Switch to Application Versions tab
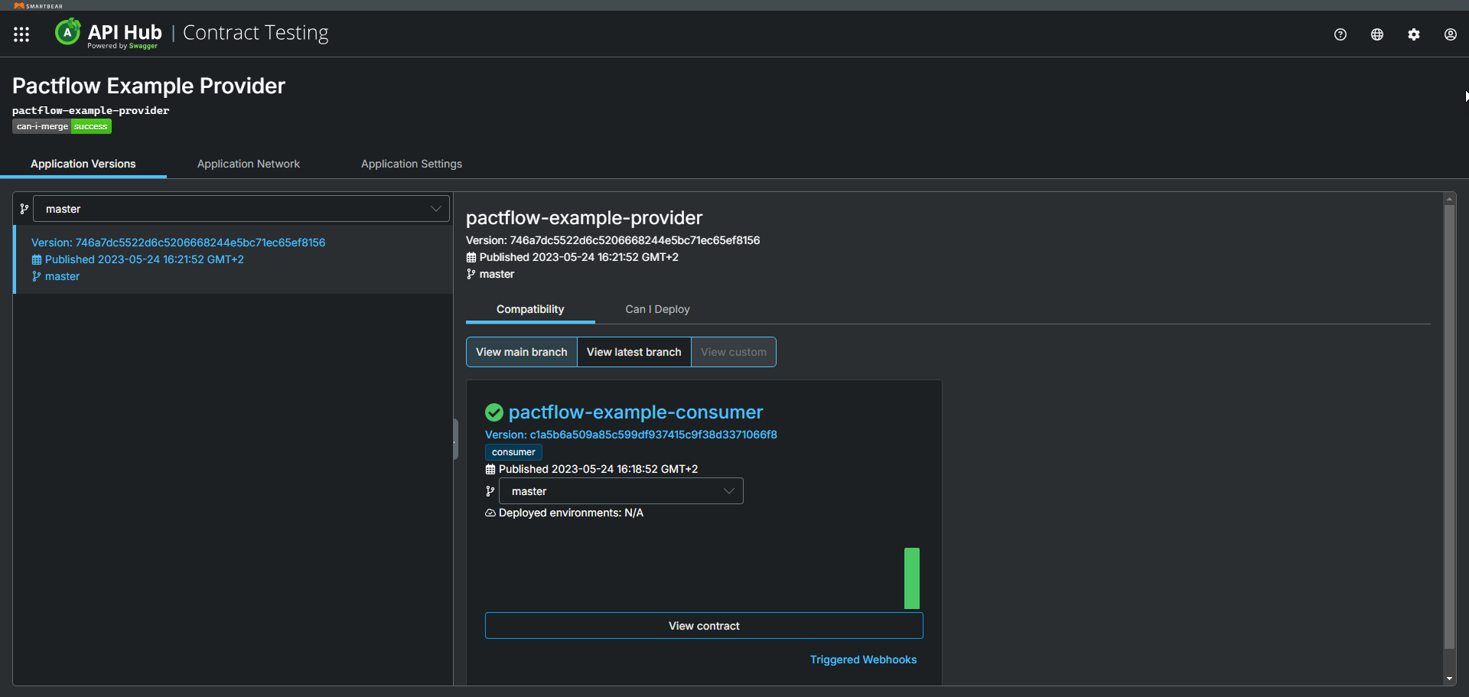Screen dimensions: 1469x697 pos(83,164)
